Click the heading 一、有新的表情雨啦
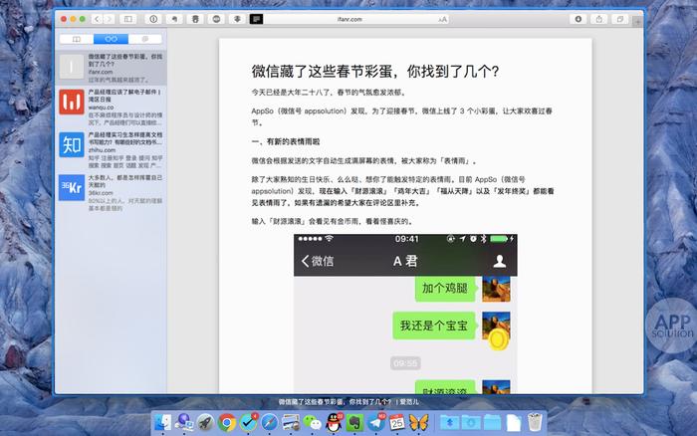The width and height of the screenshot is (697, 436). coord(286,141)
